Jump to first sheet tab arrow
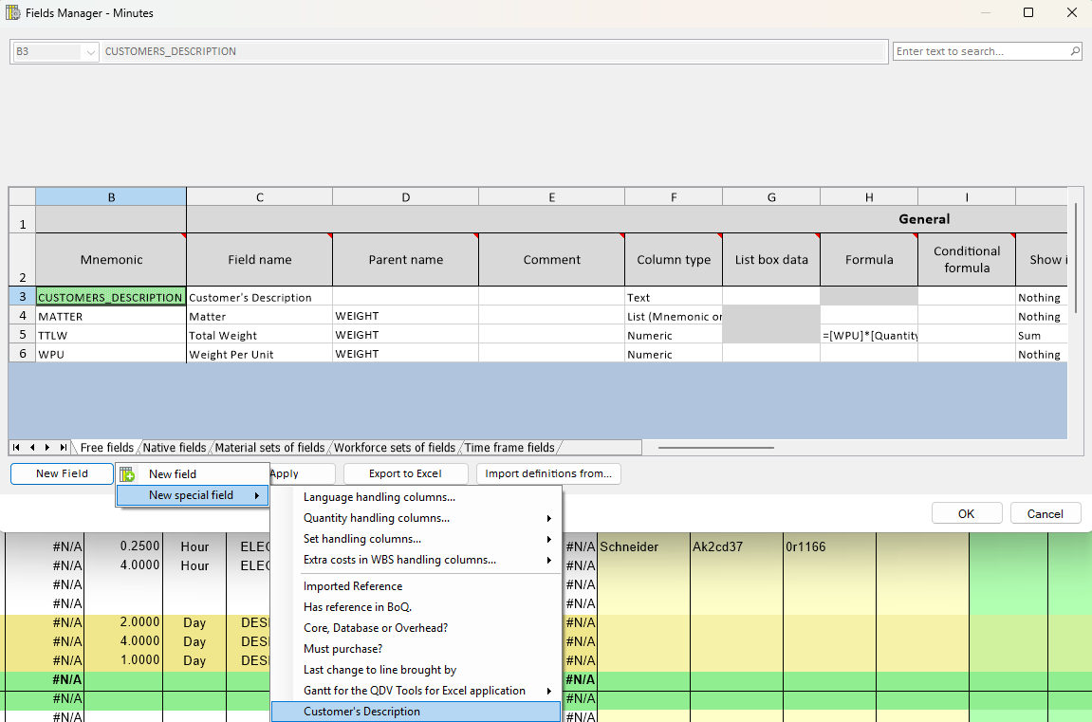This screenshot has height=722, width=1092. click(17, 448)
